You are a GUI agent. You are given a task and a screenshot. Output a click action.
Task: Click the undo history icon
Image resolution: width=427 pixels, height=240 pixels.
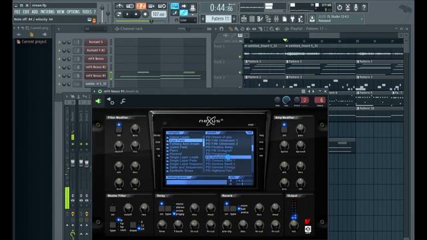click(x=340, y=7)
